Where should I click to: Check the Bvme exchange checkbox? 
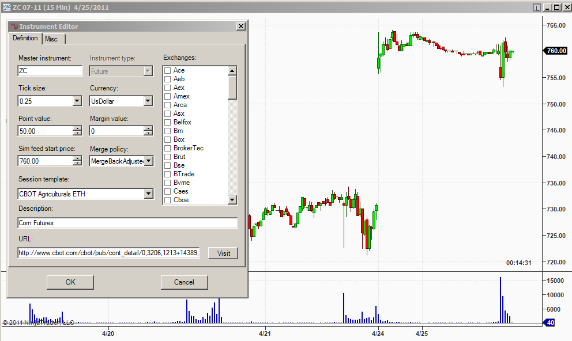click(167, 183)
